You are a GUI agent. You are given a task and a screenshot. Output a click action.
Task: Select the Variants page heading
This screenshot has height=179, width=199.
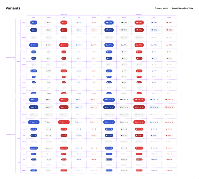13,8
